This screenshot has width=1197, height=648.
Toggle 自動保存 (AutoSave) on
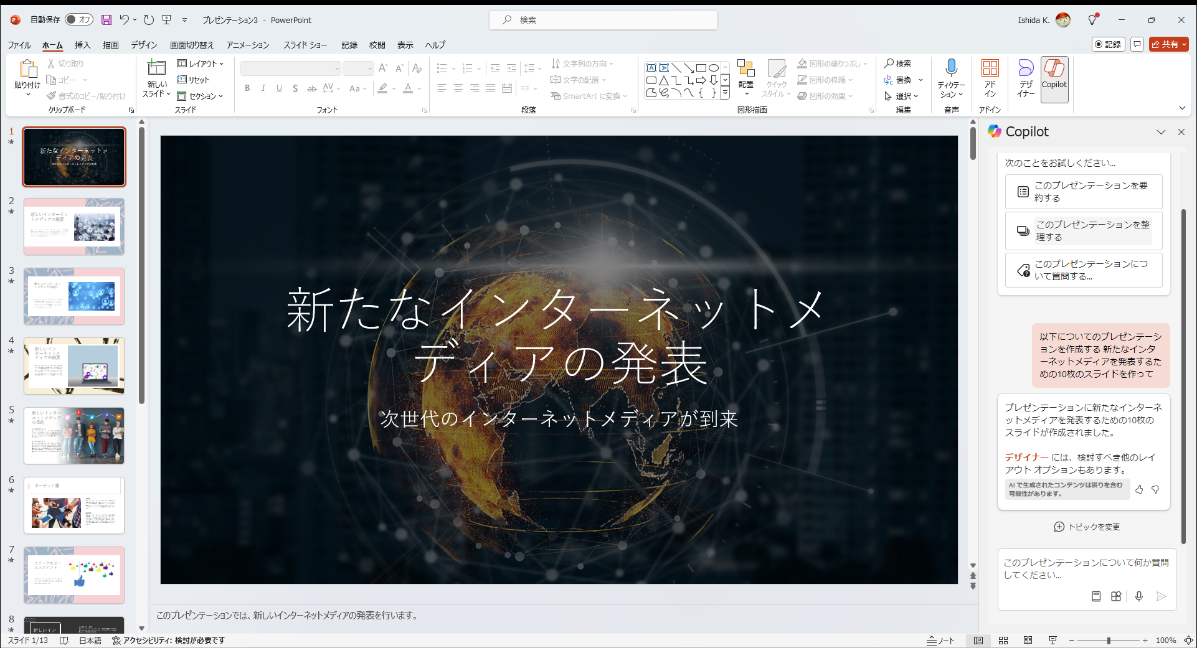[x=78, y=19]
